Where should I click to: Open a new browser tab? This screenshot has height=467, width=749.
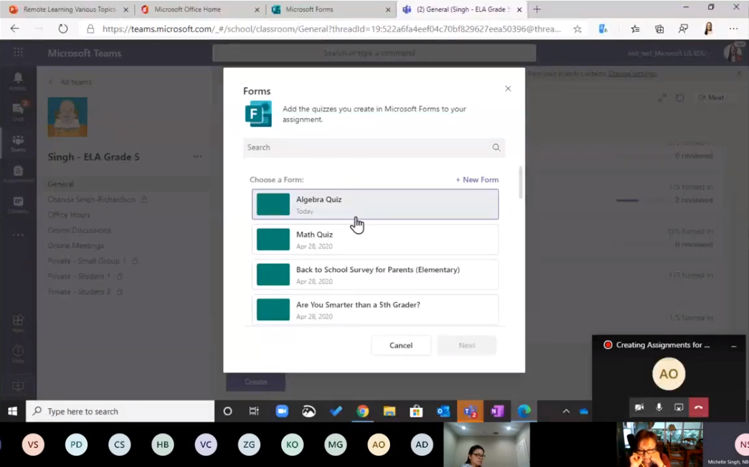[x=537, y=9]
